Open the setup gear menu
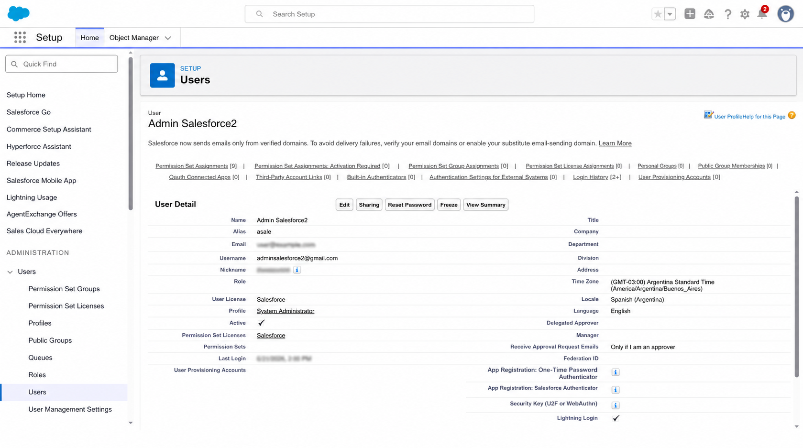 (x=745, y=14)
